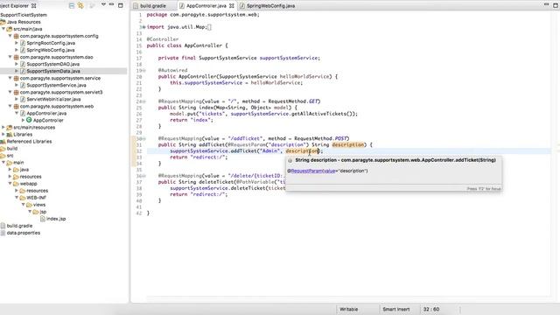
Task: Collapse the src/main/java source folder
Action: click(x=3, y=29)
